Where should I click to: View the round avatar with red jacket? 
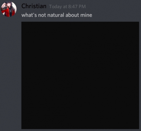coord(9,9)
